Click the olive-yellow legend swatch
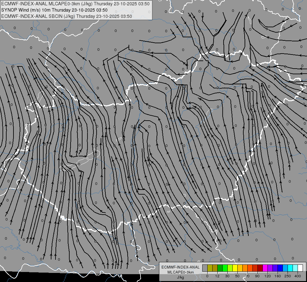307x282 pixels. click(210, 268)
